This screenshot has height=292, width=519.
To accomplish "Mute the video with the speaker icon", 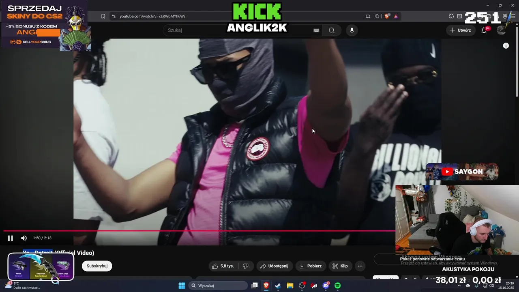I will tap(24, 238).
